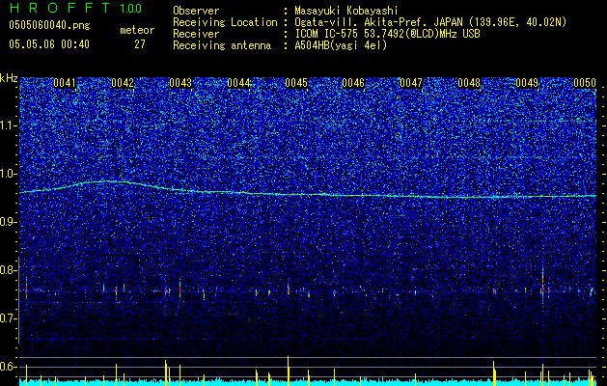This screenshot has height=386, width=607.
Task: Click the peak of the carrier trace near 0042
Action: [110, 181]
